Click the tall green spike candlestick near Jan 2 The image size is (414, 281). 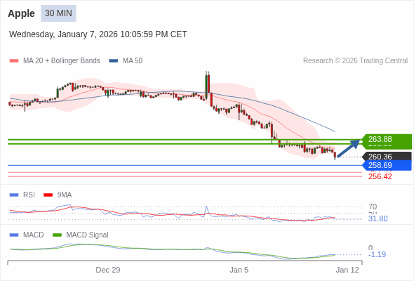[x=206, y=86]
